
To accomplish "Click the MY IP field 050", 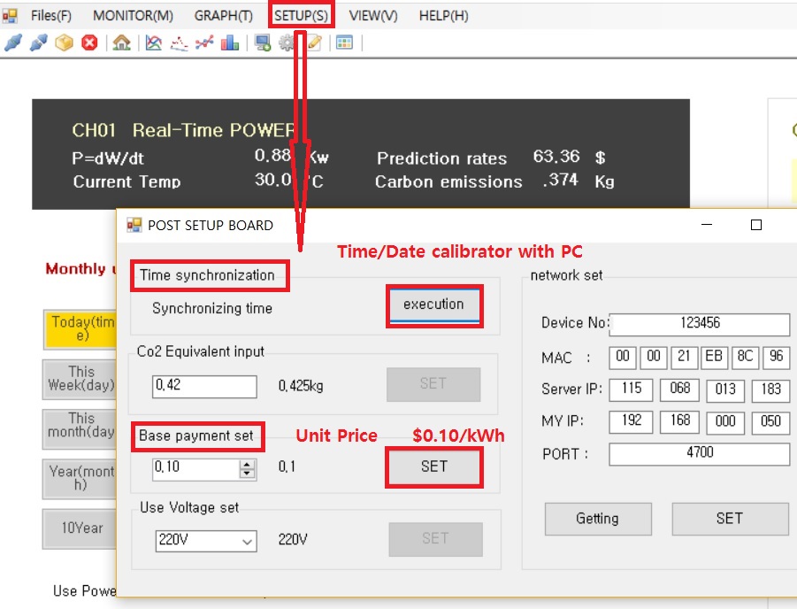I will (771, 421).
